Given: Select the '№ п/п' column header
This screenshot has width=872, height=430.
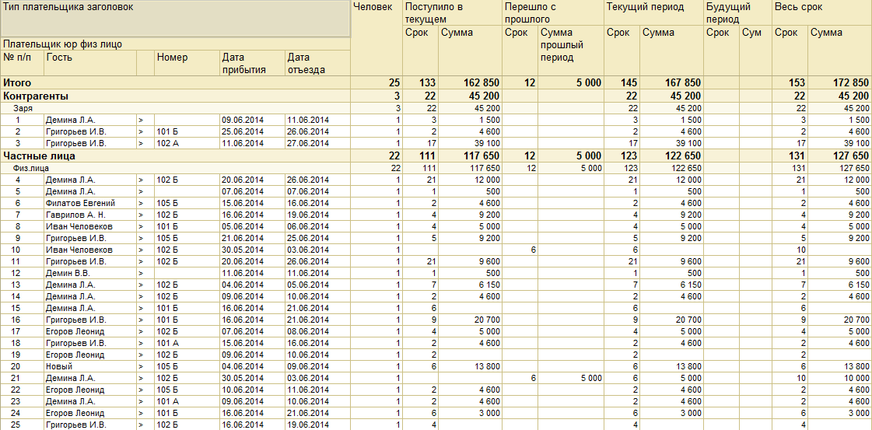Looking at the screenshot, I should pyautogui.click(x=23, y=63).
